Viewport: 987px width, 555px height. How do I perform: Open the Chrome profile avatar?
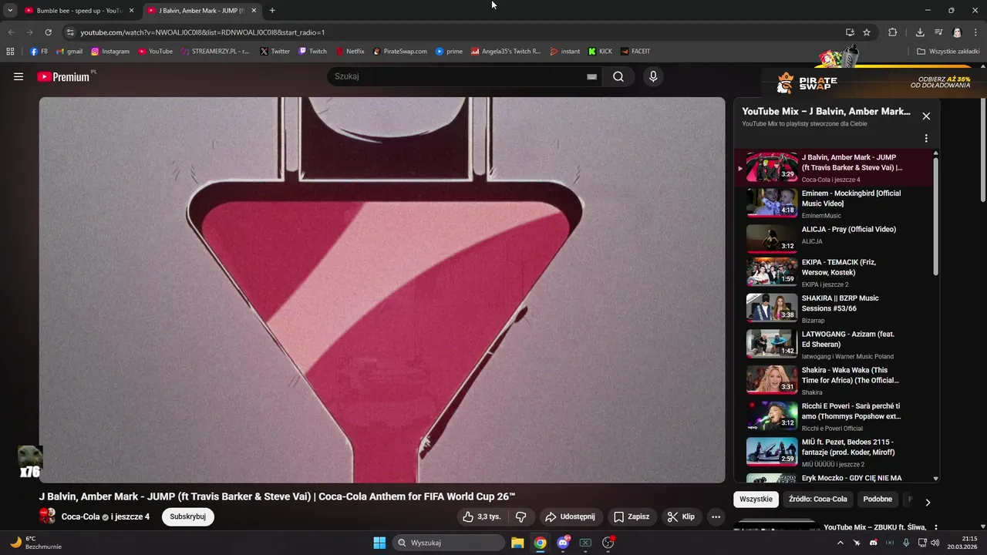(x=957, y=32)
